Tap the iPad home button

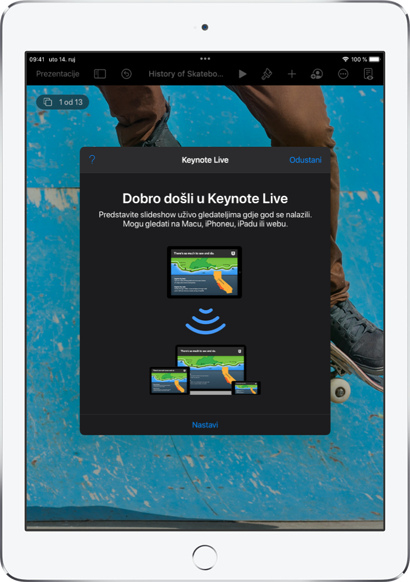point(205,557)
